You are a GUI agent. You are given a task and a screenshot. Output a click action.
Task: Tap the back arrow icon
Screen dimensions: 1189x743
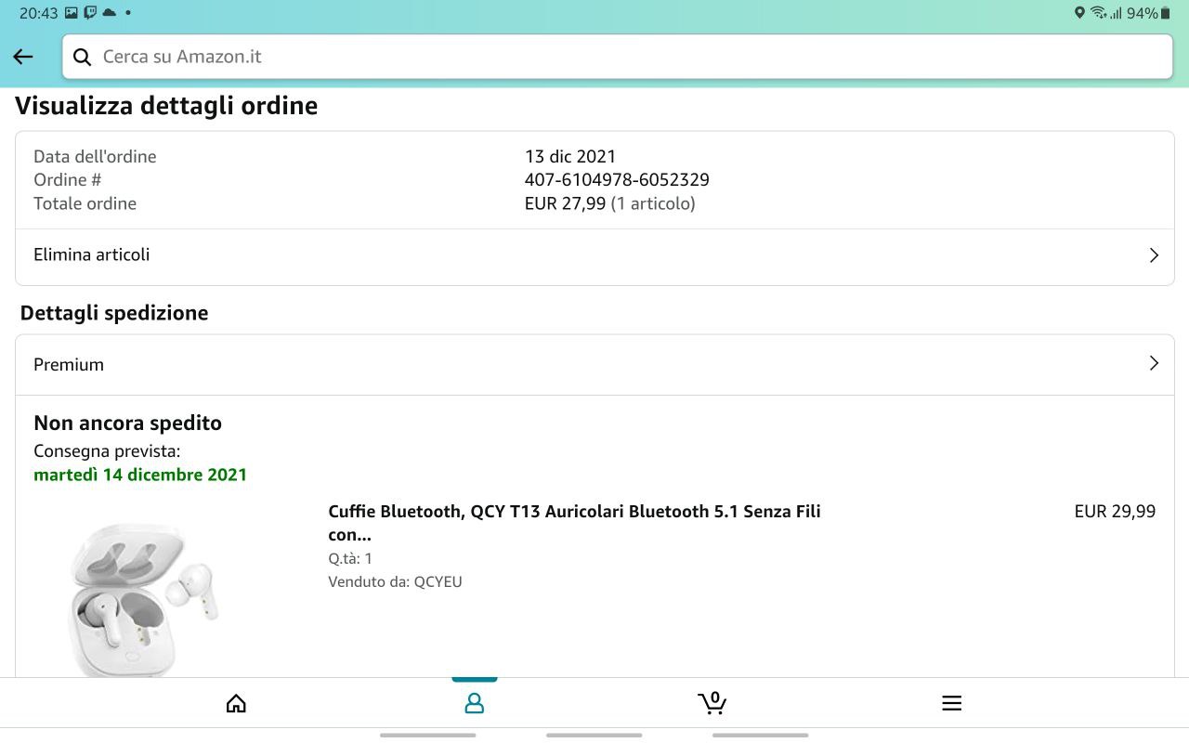(23, 57)
